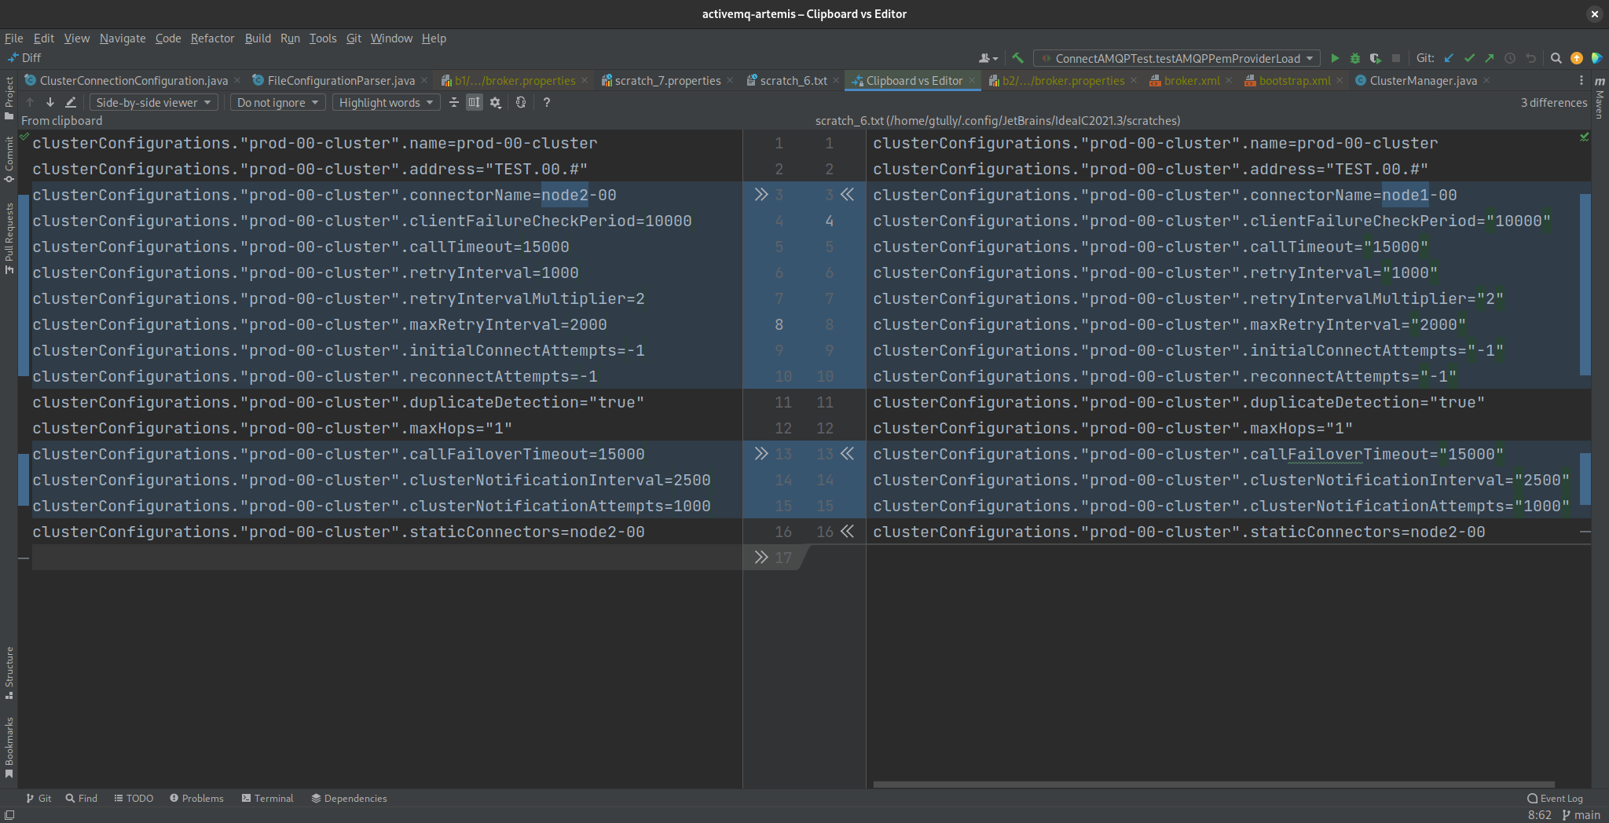Open diff help question mark icon
Viewport: 1609px width, 823px height.
click(x=547, y=102)
